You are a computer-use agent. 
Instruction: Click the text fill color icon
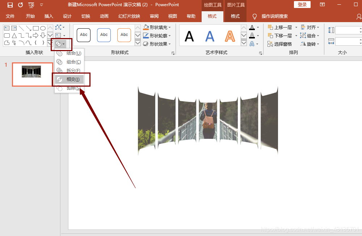pyautogui.click(x=252, y=28)
